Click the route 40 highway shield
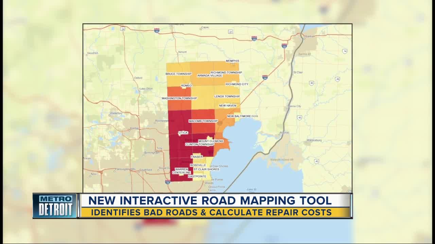The height and width of the screenshot is (244, 435). coord(299,118)
